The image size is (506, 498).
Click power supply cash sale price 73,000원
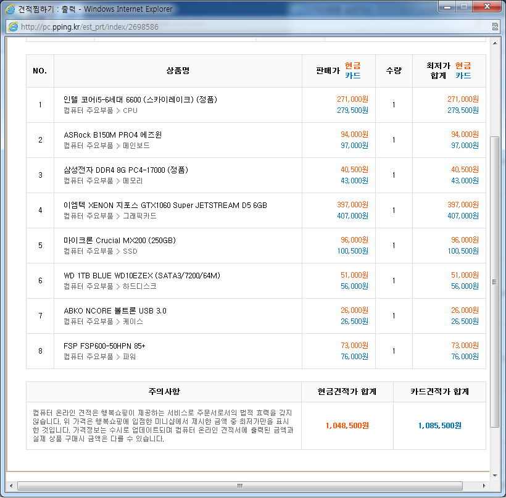354,346
